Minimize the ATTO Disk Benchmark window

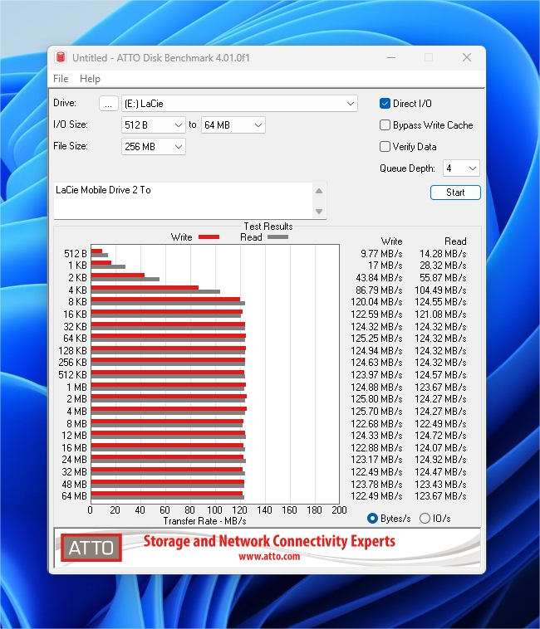[391, 58]
